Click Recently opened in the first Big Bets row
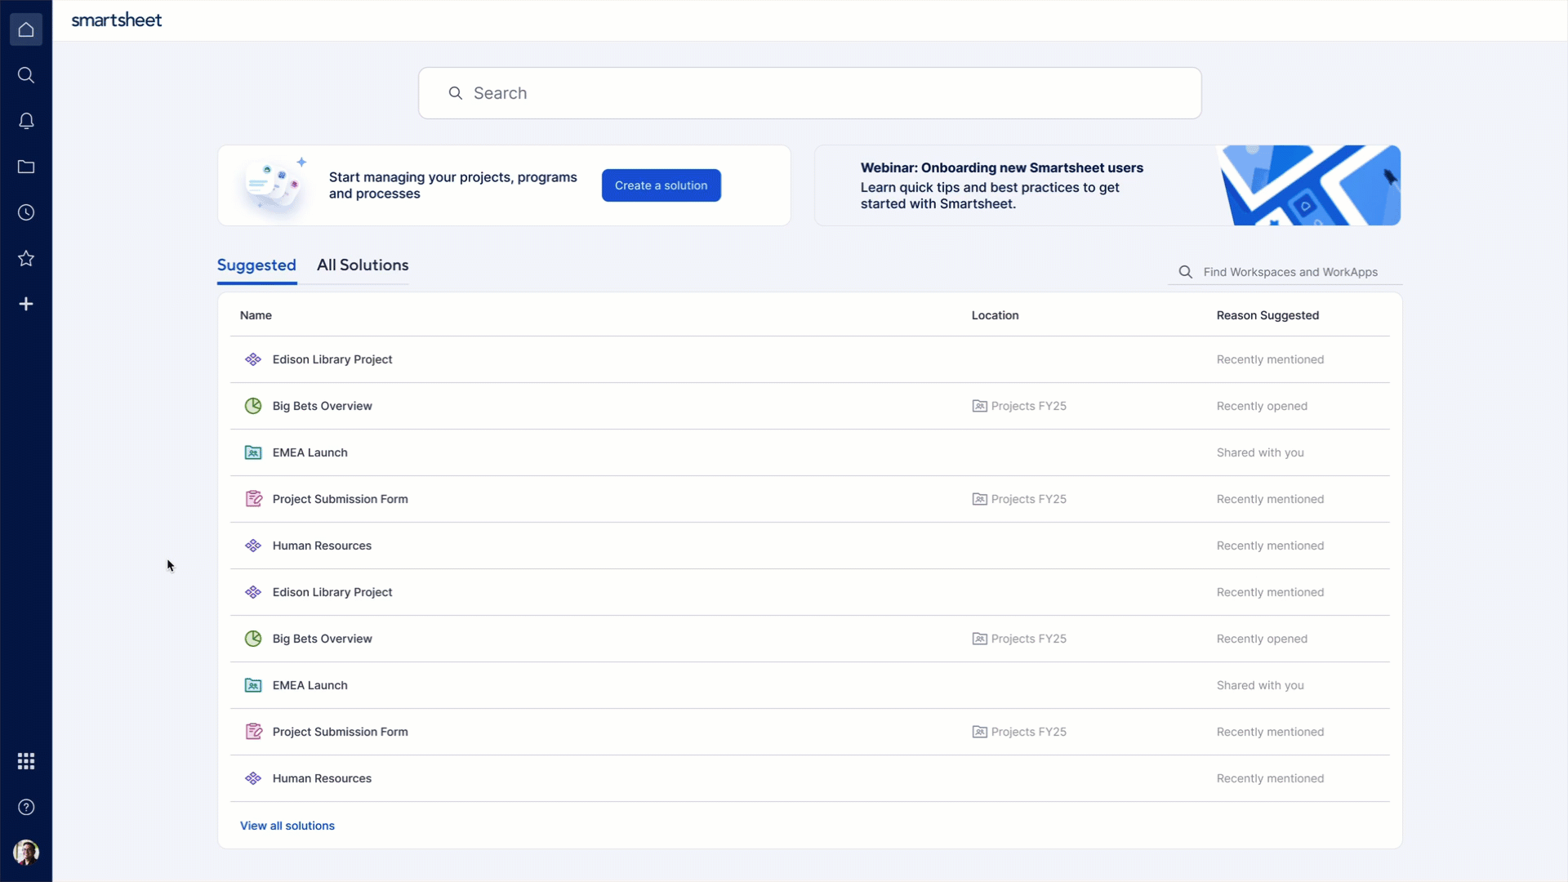The width and height of the screenshot is (1568, 882). coord(1262,406)
